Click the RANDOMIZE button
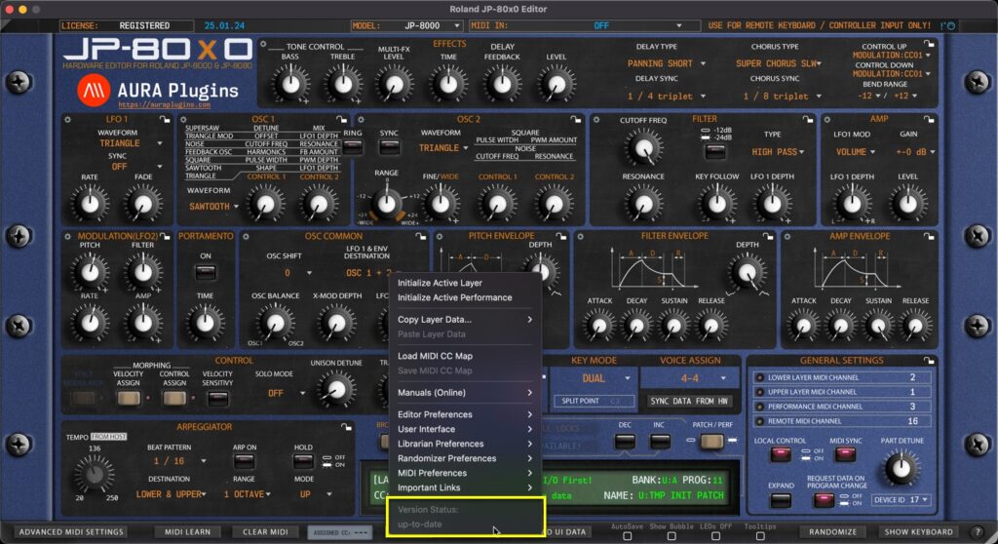The height and width of the screenshot is (544, 998). tap(832, 532)
